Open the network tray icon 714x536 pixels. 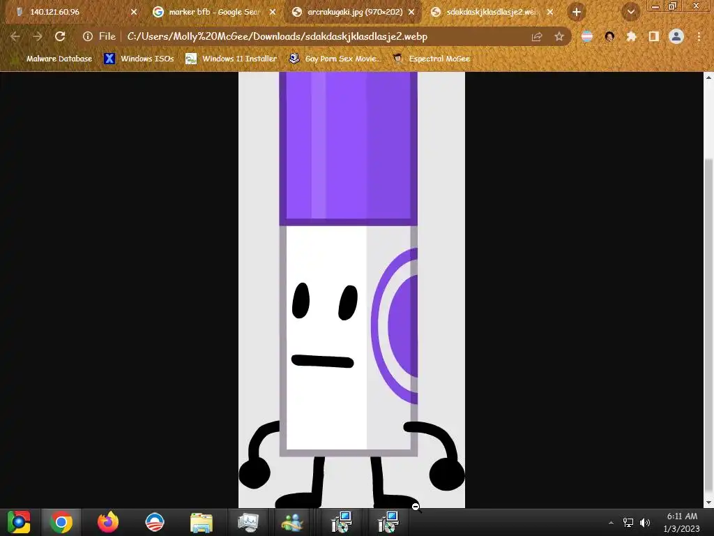[628, 523]
